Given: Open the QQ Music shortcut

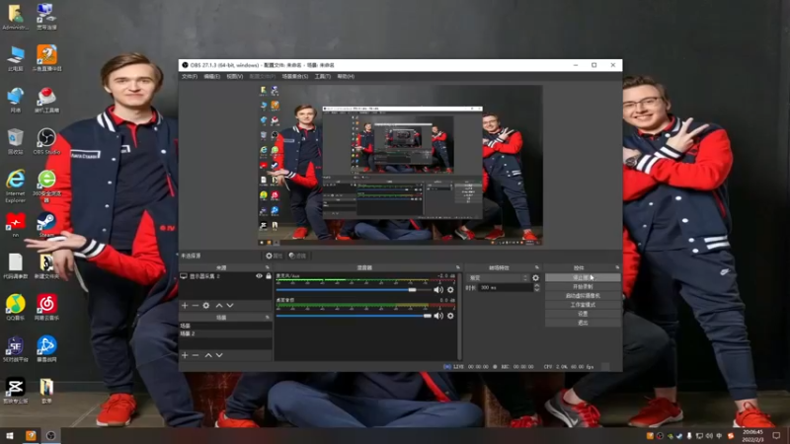Looking at the screenshot, I should pyautogui.click(x=15, y=307).
